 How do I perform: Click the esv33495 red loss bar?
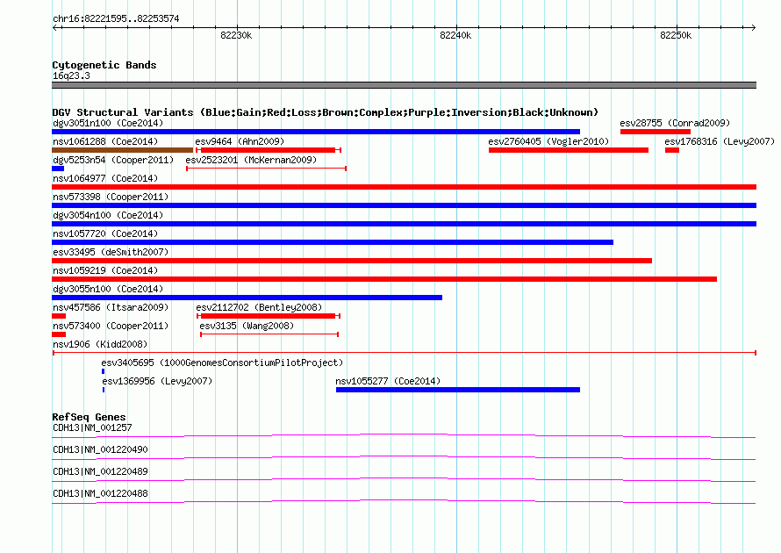(x=352, y=261)
